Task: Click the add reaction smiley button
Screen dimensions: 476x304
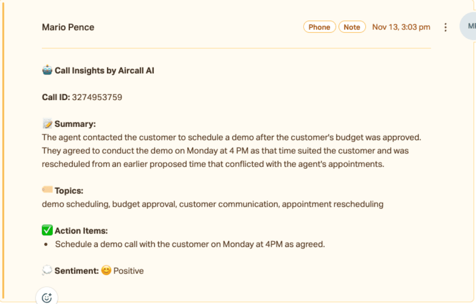Action: [x=47, y=297]
